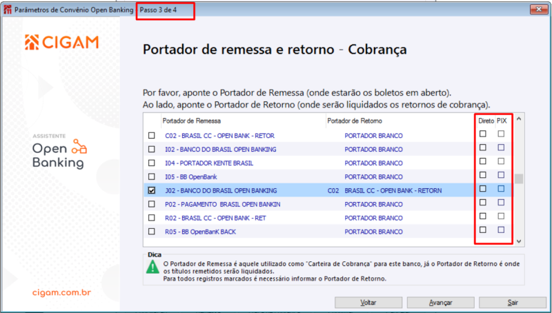Select J02 - BANCO DO BRASIL OPEN BANKING

click(x=221, y=190)
